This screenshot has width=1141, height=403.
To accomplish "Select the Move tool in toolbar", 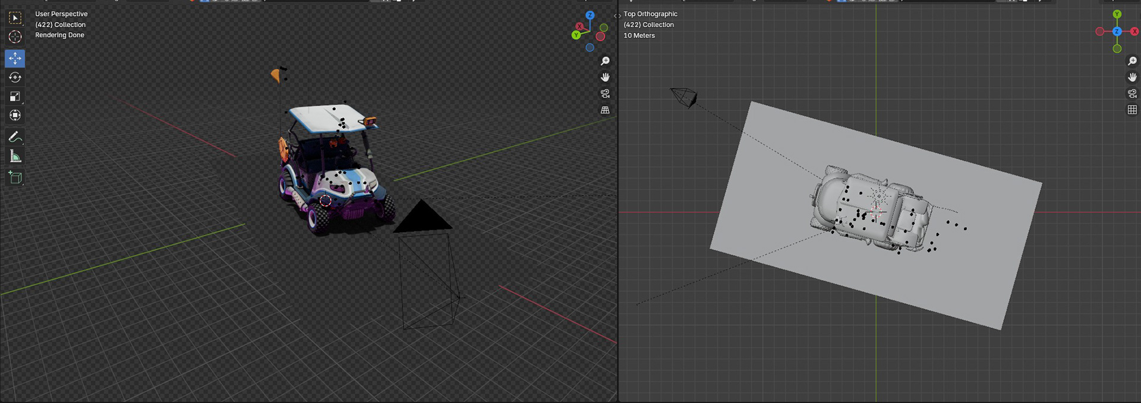I will [15, 58].
